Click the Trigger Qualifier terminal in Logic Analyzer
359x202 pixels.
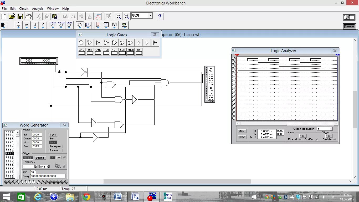pos(335,139)
